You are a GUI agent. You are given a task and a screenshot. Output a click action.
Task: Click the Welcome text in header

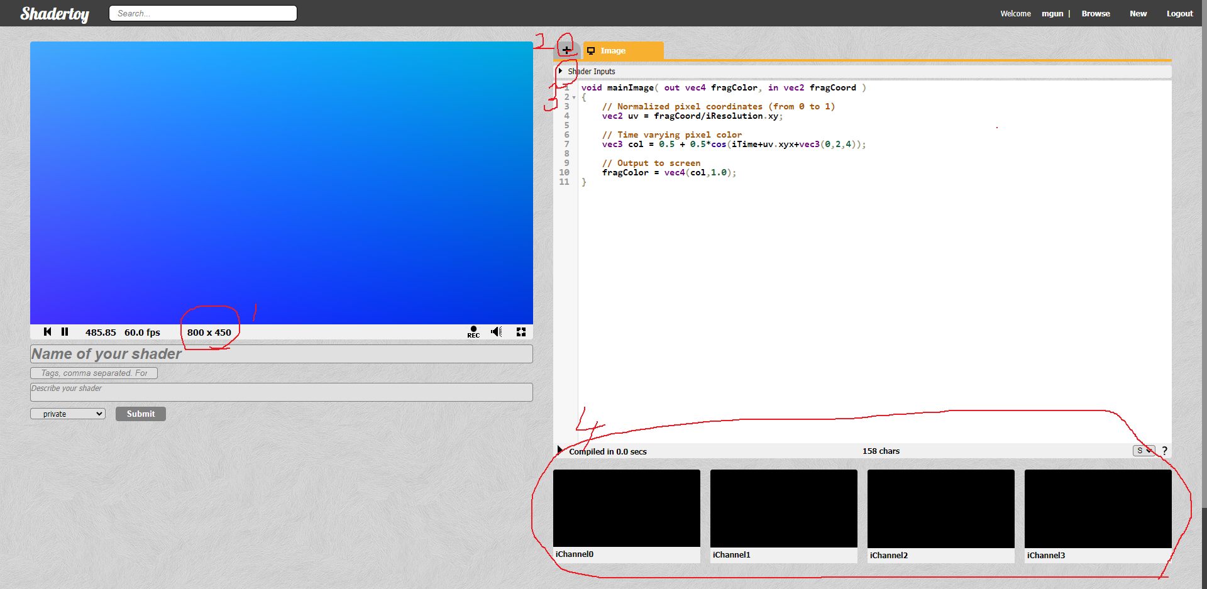click(x=1015, y=14)
